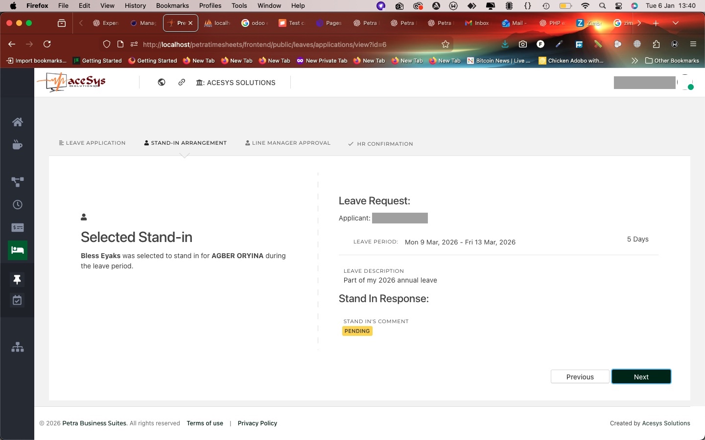Switch to Leave Application step tab
The image size is (705, 440).
pyautogui.click(x=92, y=143)
